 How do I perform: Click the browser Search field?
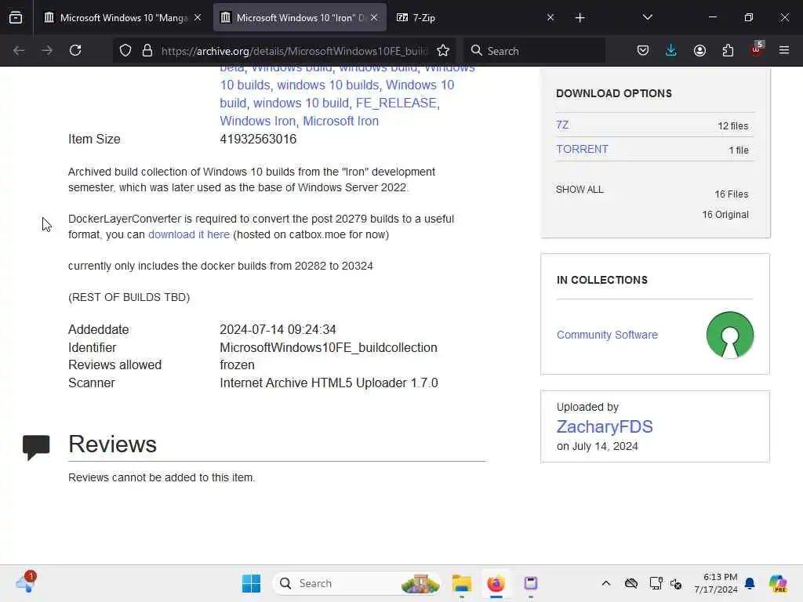pyautogui.click(x=534, y=51)
